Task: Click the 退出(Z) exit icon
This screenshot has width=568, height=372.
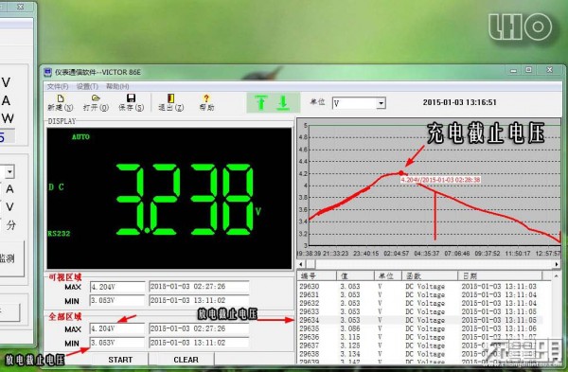Action: click(171, 98)
